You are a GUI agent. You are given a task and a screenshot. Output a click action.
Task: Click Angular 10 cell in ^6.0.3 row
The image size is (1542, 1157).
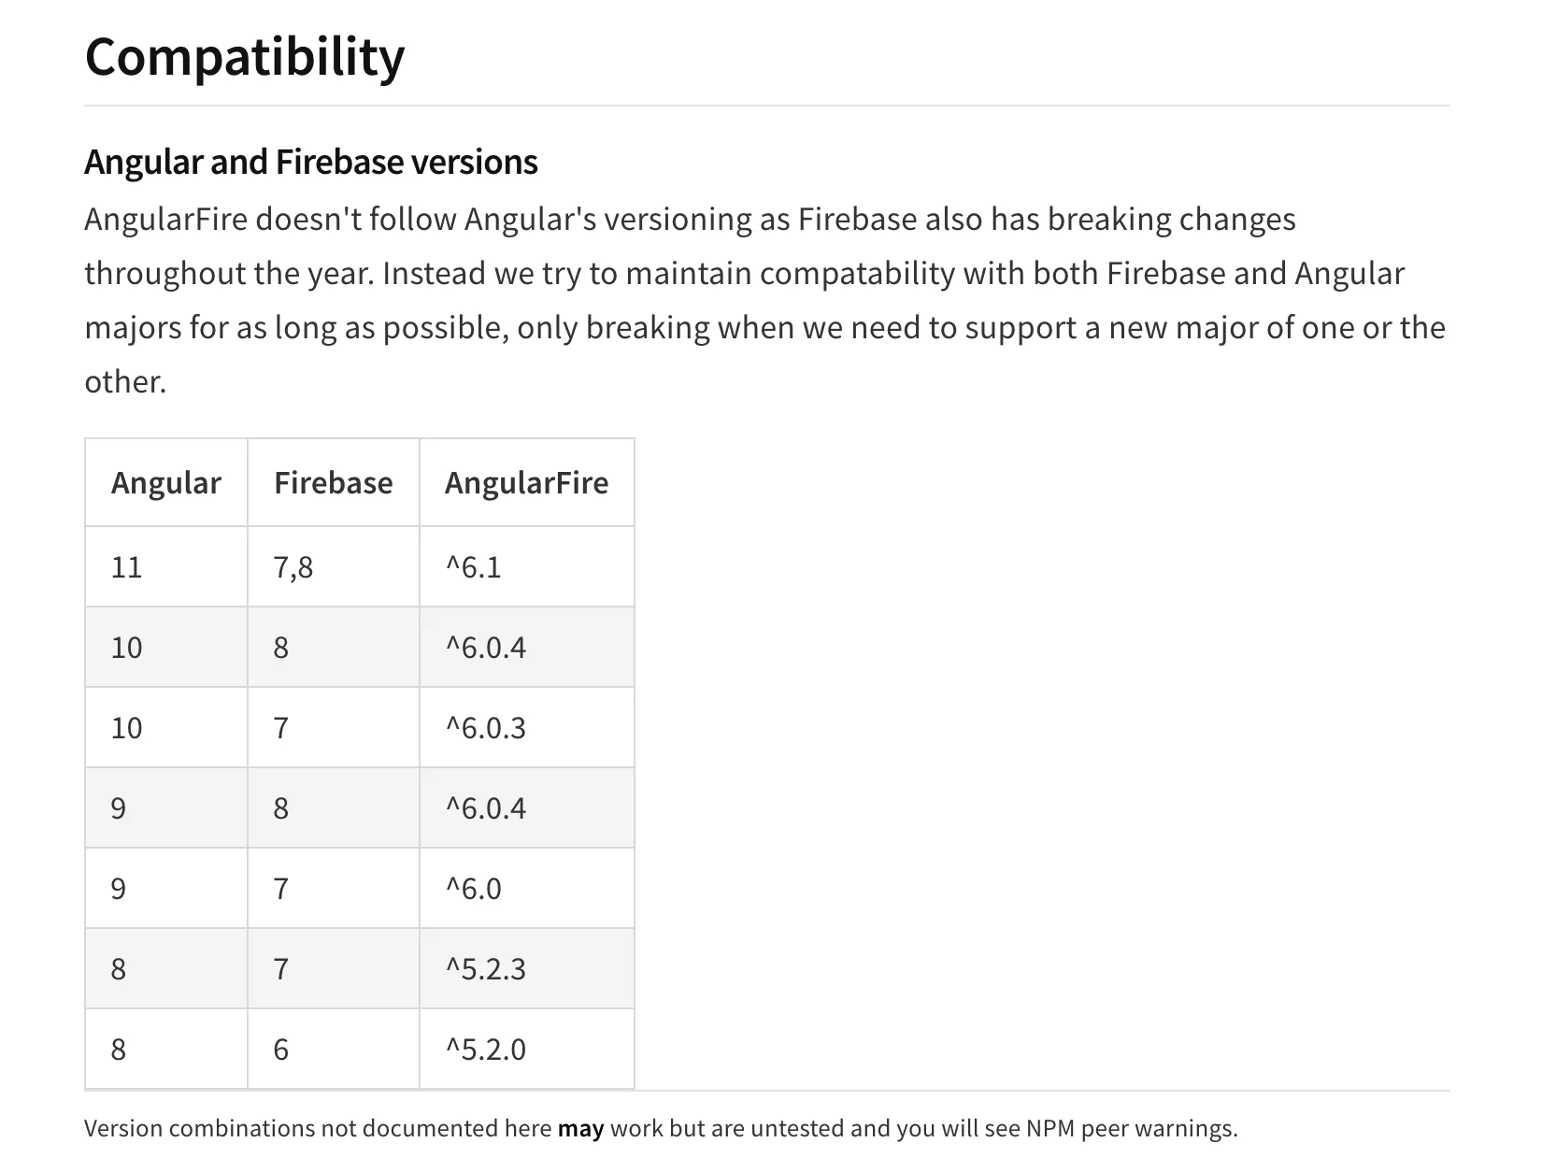coord(127,728)
